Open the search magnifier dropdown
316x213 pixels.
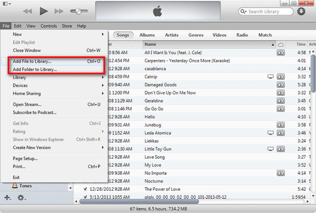(243, 12)
